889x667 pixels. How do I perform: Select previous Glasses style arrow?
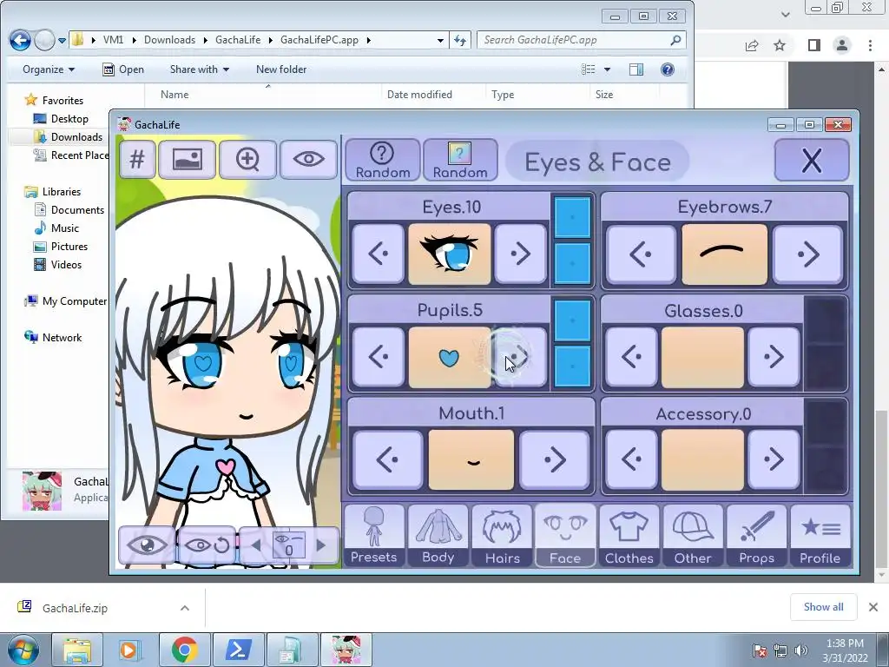631,357
